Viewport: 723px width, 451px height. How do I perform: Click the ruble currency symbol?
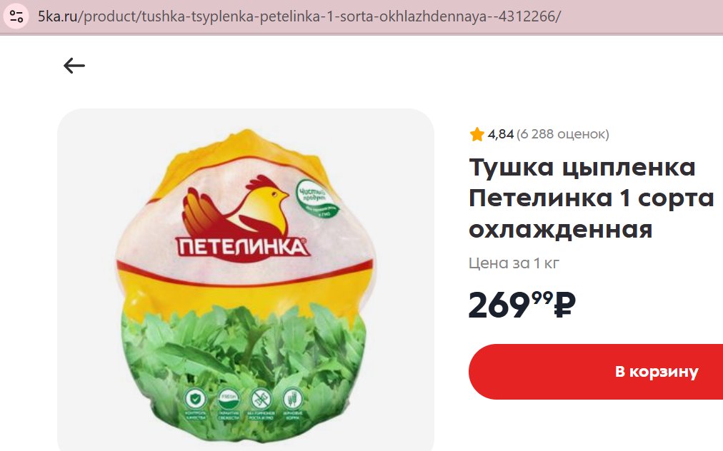[x=565, y=305]
